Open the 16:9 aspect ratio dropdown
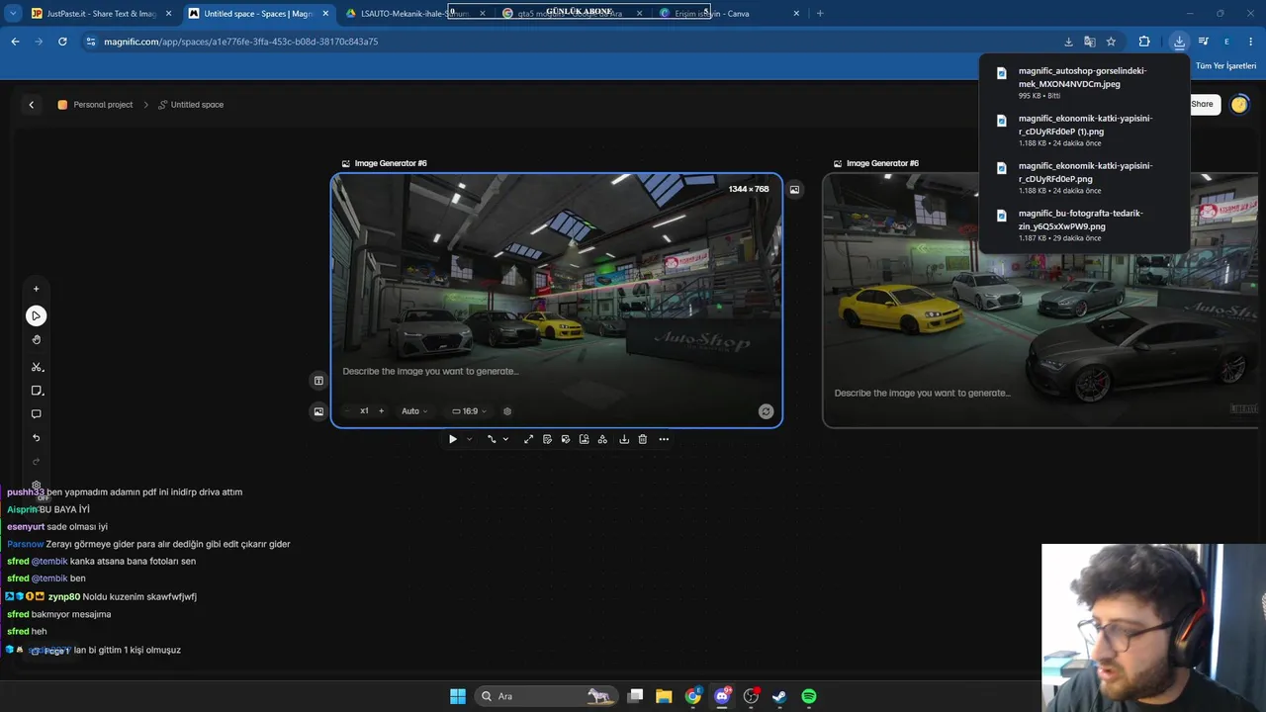 [469, 411]
